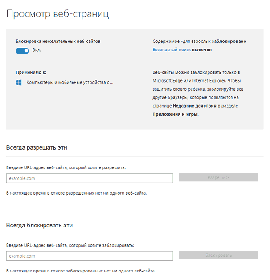Click the bold Приложения и игры text
The height and width of the screenshot is (280, 270).
175,114
